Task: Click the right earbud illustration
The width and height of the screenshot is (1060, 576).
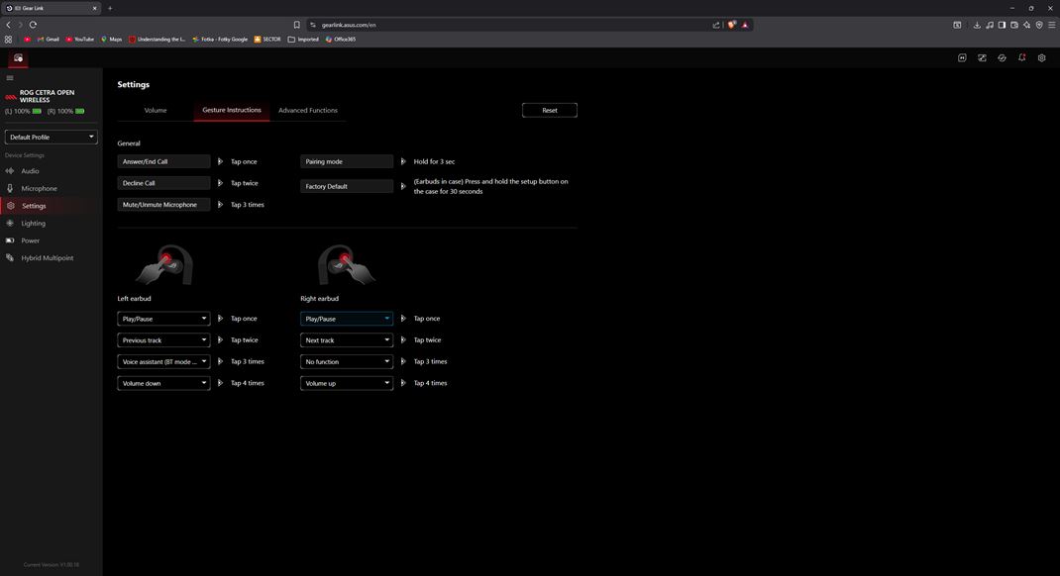Action: pos(347,264)
